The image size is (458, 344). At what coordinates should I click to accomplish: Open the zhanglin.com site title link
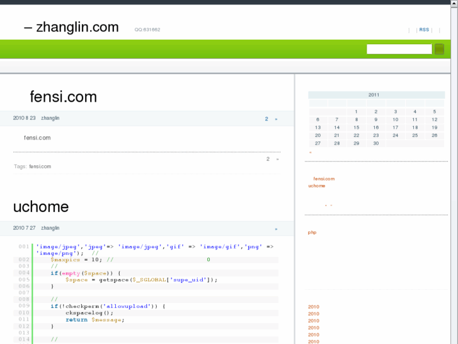pyautogui.click(x=71, y=27)
